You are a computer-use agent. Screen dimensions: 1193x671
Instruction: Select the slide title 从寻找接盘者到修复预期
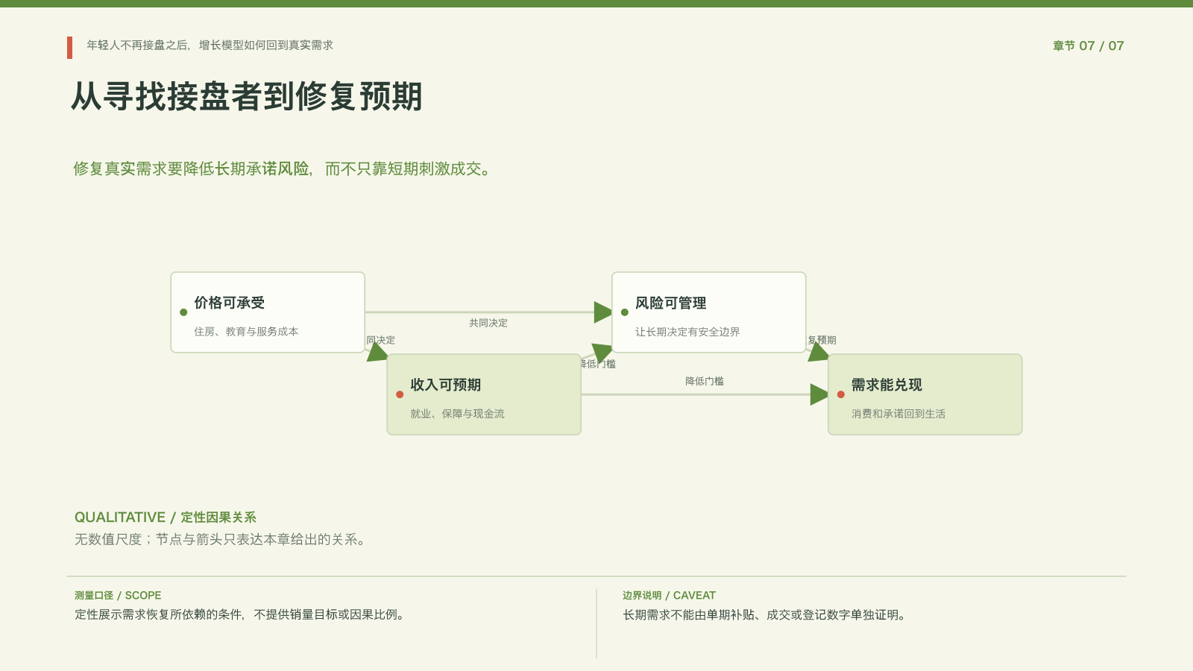247,97
